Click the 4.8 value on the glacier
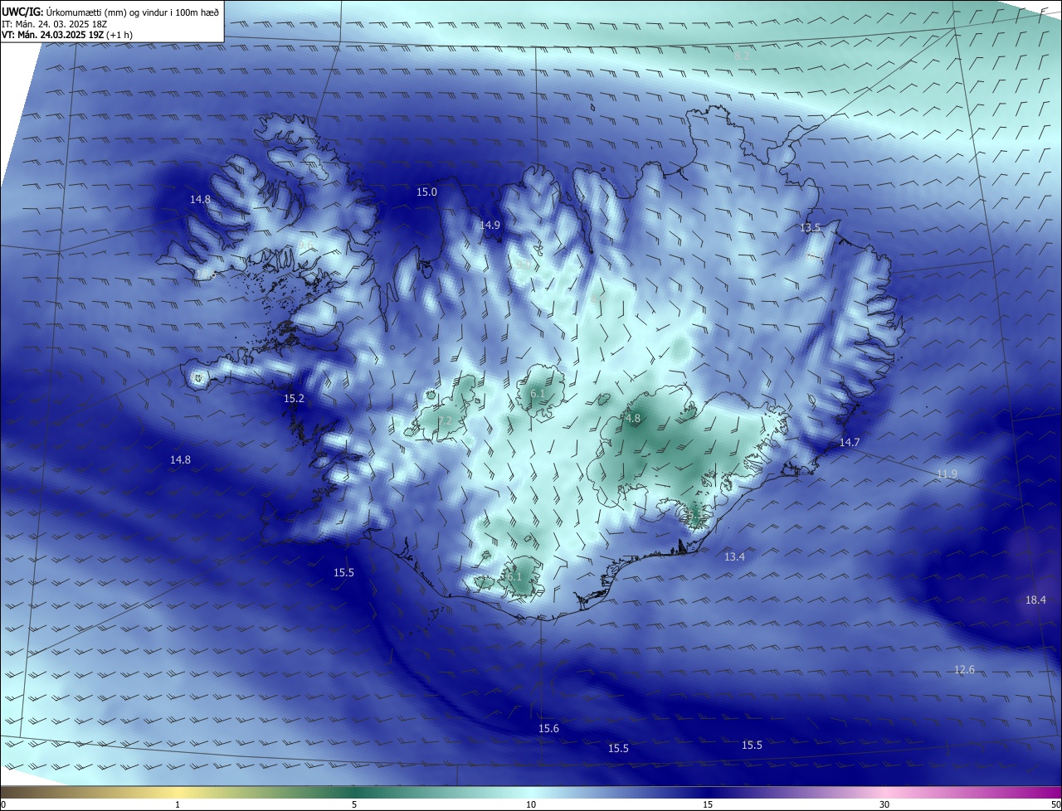The height and width of the screenshot is (811, 1062). tap(633, 419)
